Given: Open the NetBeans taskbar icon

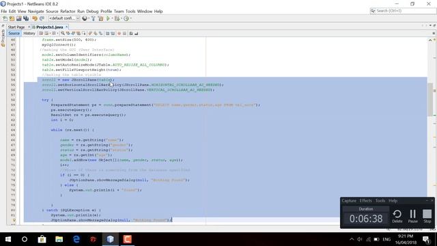Looking at the screenshot, I should (x=111, y=239).
